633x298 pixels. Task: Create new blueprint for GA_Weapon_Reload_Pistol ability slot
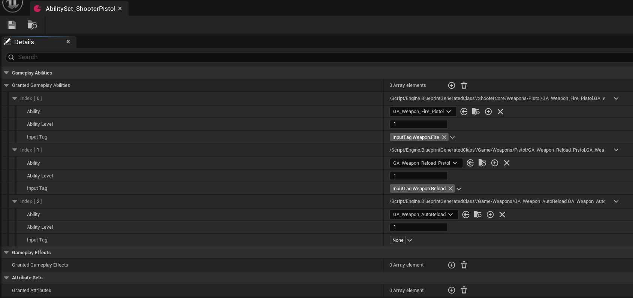495,163
